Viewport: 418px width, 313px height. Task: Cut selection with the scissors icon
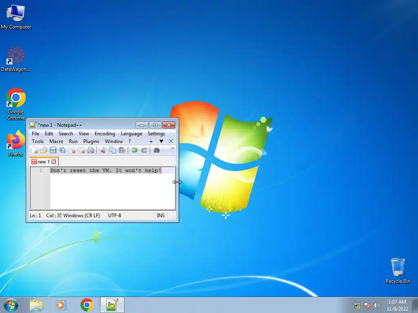tap(103, 150)
